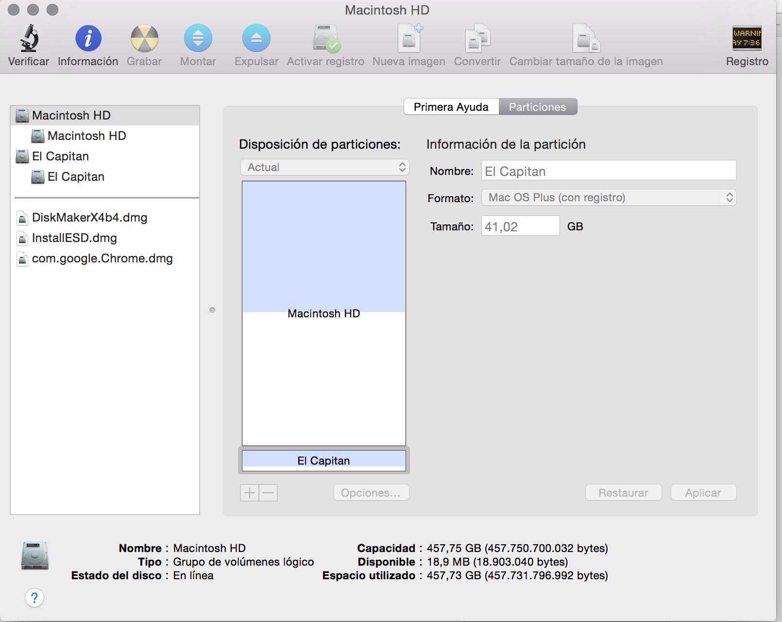Click the Nombre text field

609,171
